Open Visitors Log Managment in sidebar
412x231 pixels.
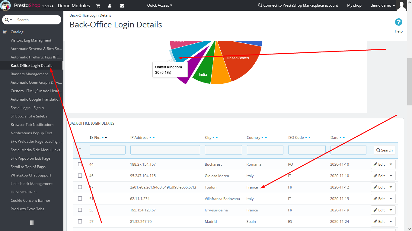(31, 40)
